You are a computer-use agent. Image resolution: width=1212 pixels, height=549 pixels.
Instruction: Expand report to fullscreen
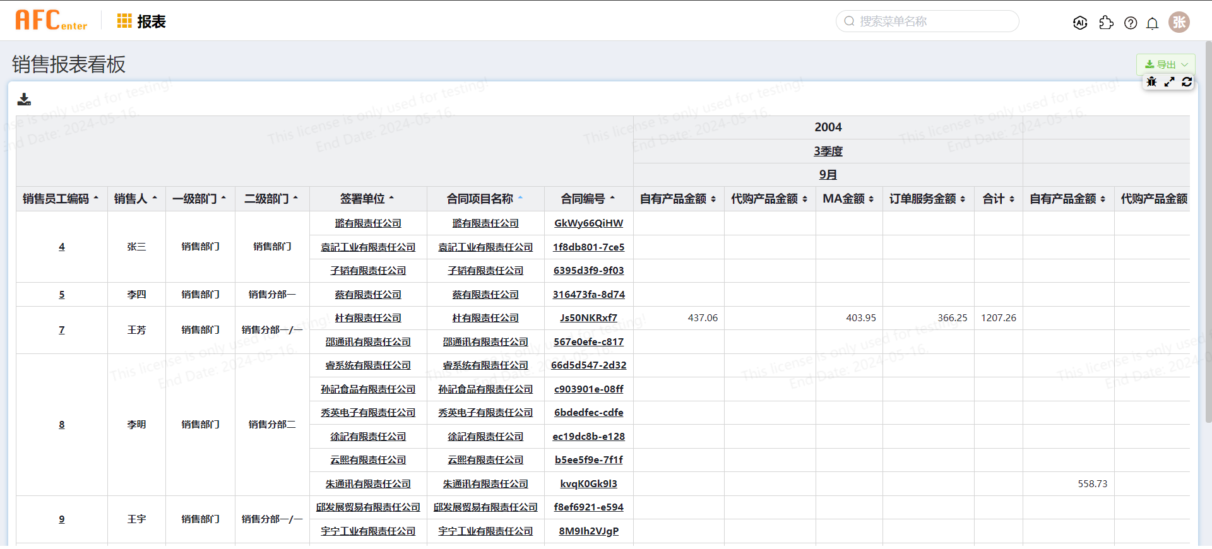[1169, 82]
